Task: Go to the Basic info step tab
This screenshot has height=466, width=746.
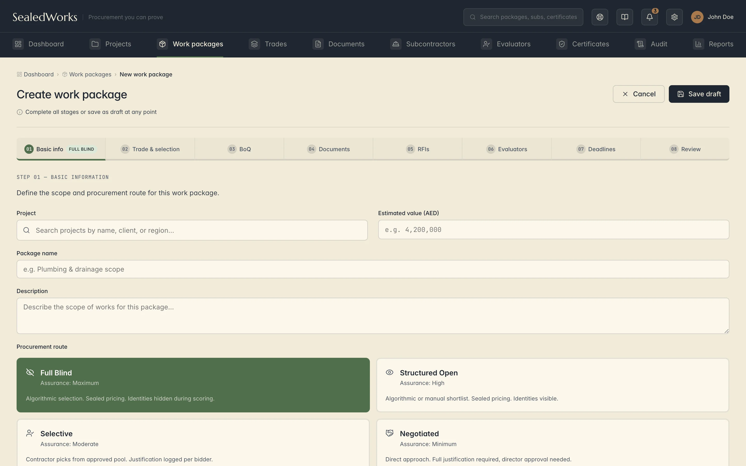Action: click(61, 149)
